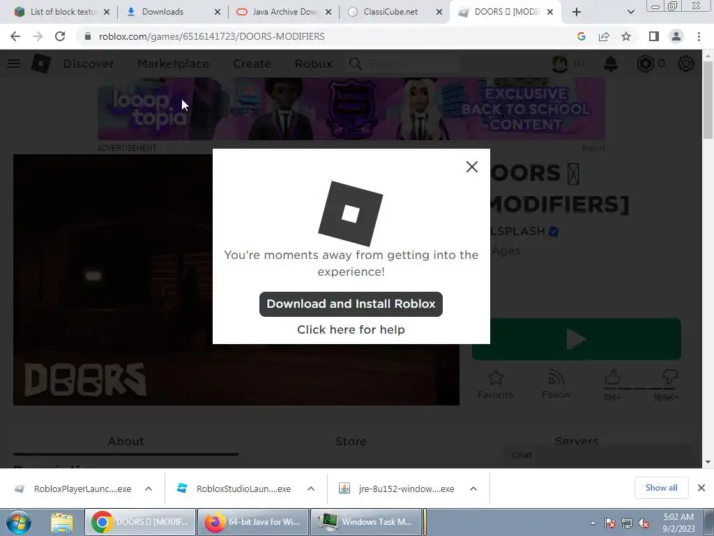Click Download and Install Roblox button
Screen dimensions: 714x536
[351, 304]
